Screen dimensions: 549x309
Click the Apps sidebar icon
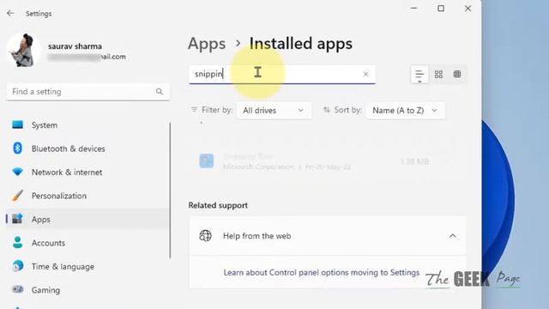[17, 219]
